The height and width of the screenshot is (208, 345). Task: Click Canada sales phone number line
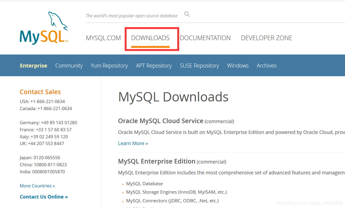pos(46,108)
